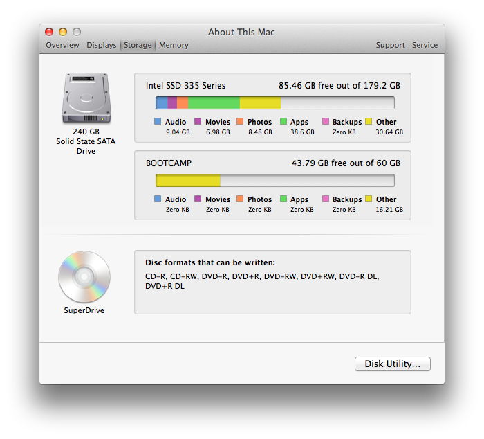Click Intel SSD yellow Other legend swatch

(x=369, y=121)
